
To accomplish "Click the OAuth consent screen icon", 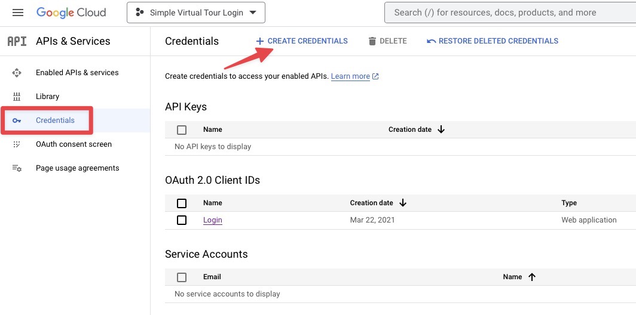I will 17,144.
